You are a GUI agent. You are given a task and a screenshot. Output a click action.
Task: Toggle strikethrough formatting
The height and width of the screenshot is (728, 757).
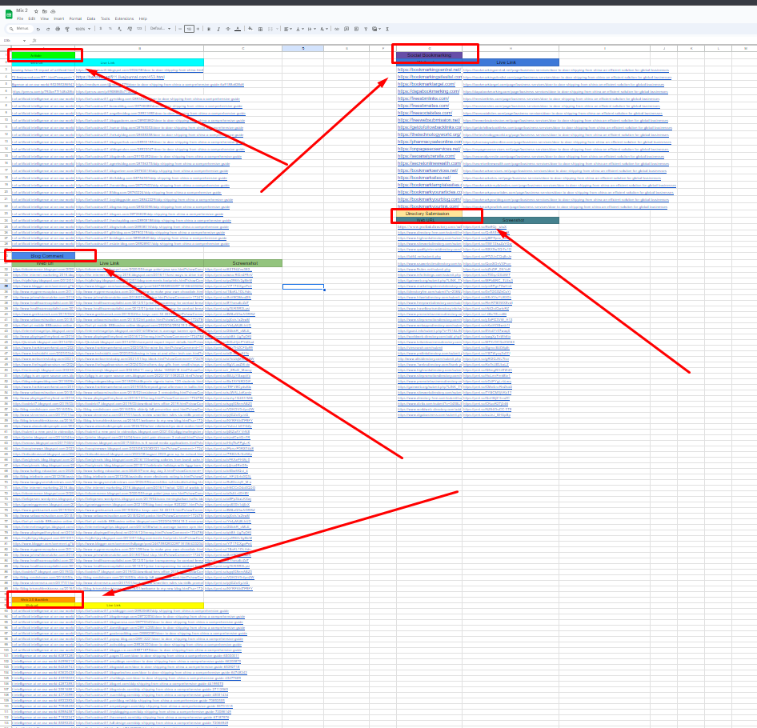[227, 28]
